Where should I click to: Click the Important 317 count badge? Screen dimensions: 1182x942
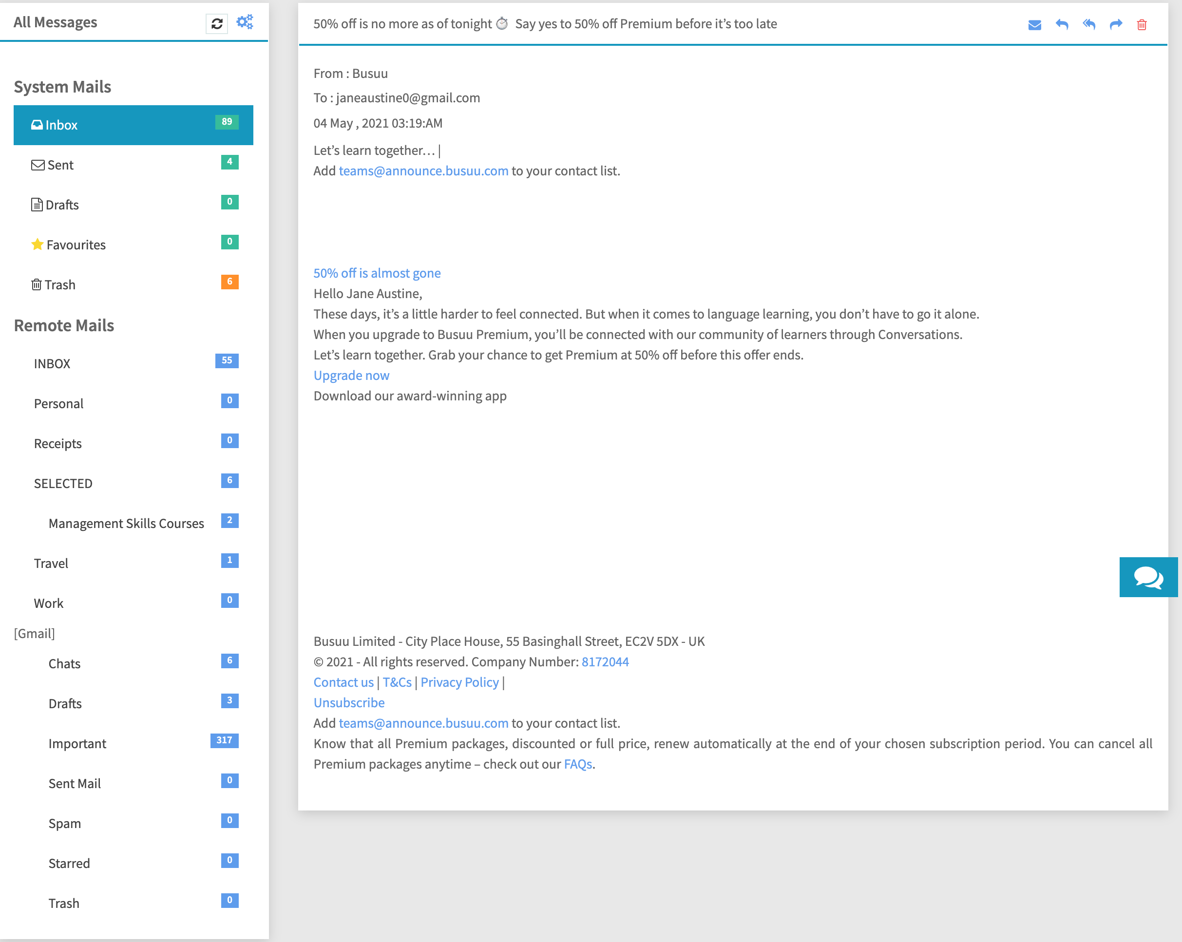coord(224,741)
